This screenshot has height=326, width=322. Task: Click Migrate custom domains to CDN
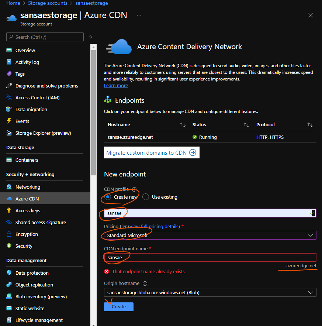151,152
